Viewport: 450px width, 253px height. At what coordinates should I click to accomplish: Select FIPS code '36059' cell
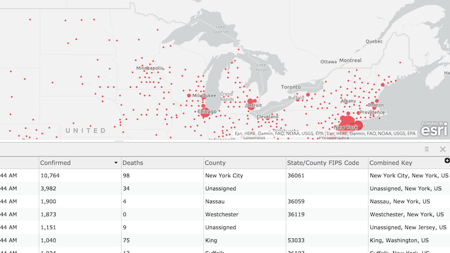coord(327,201)
